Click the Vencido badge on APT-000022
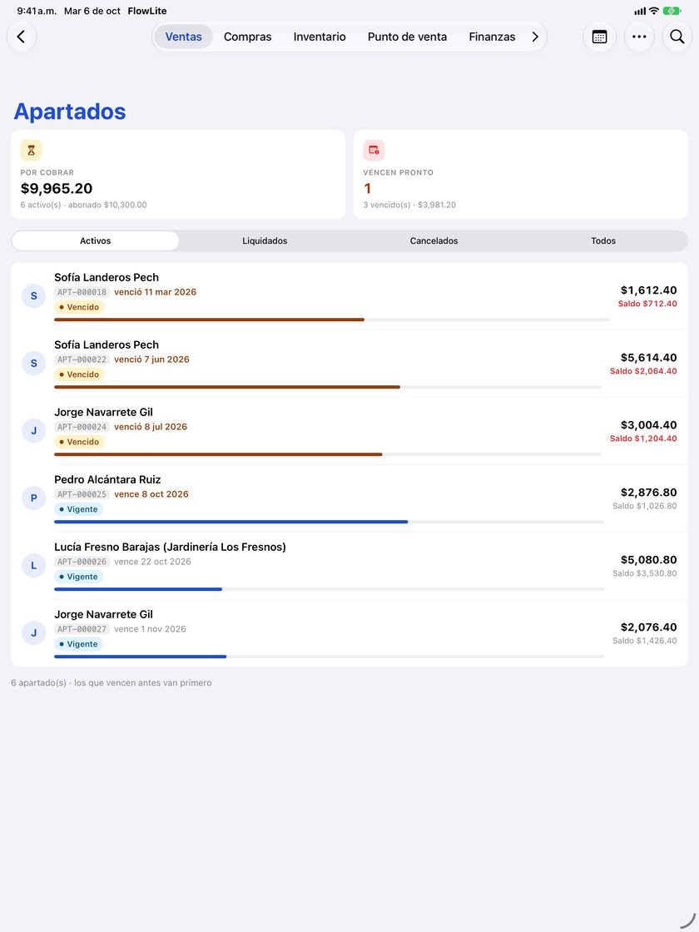699x932 pixels. (x=79, y=374)
